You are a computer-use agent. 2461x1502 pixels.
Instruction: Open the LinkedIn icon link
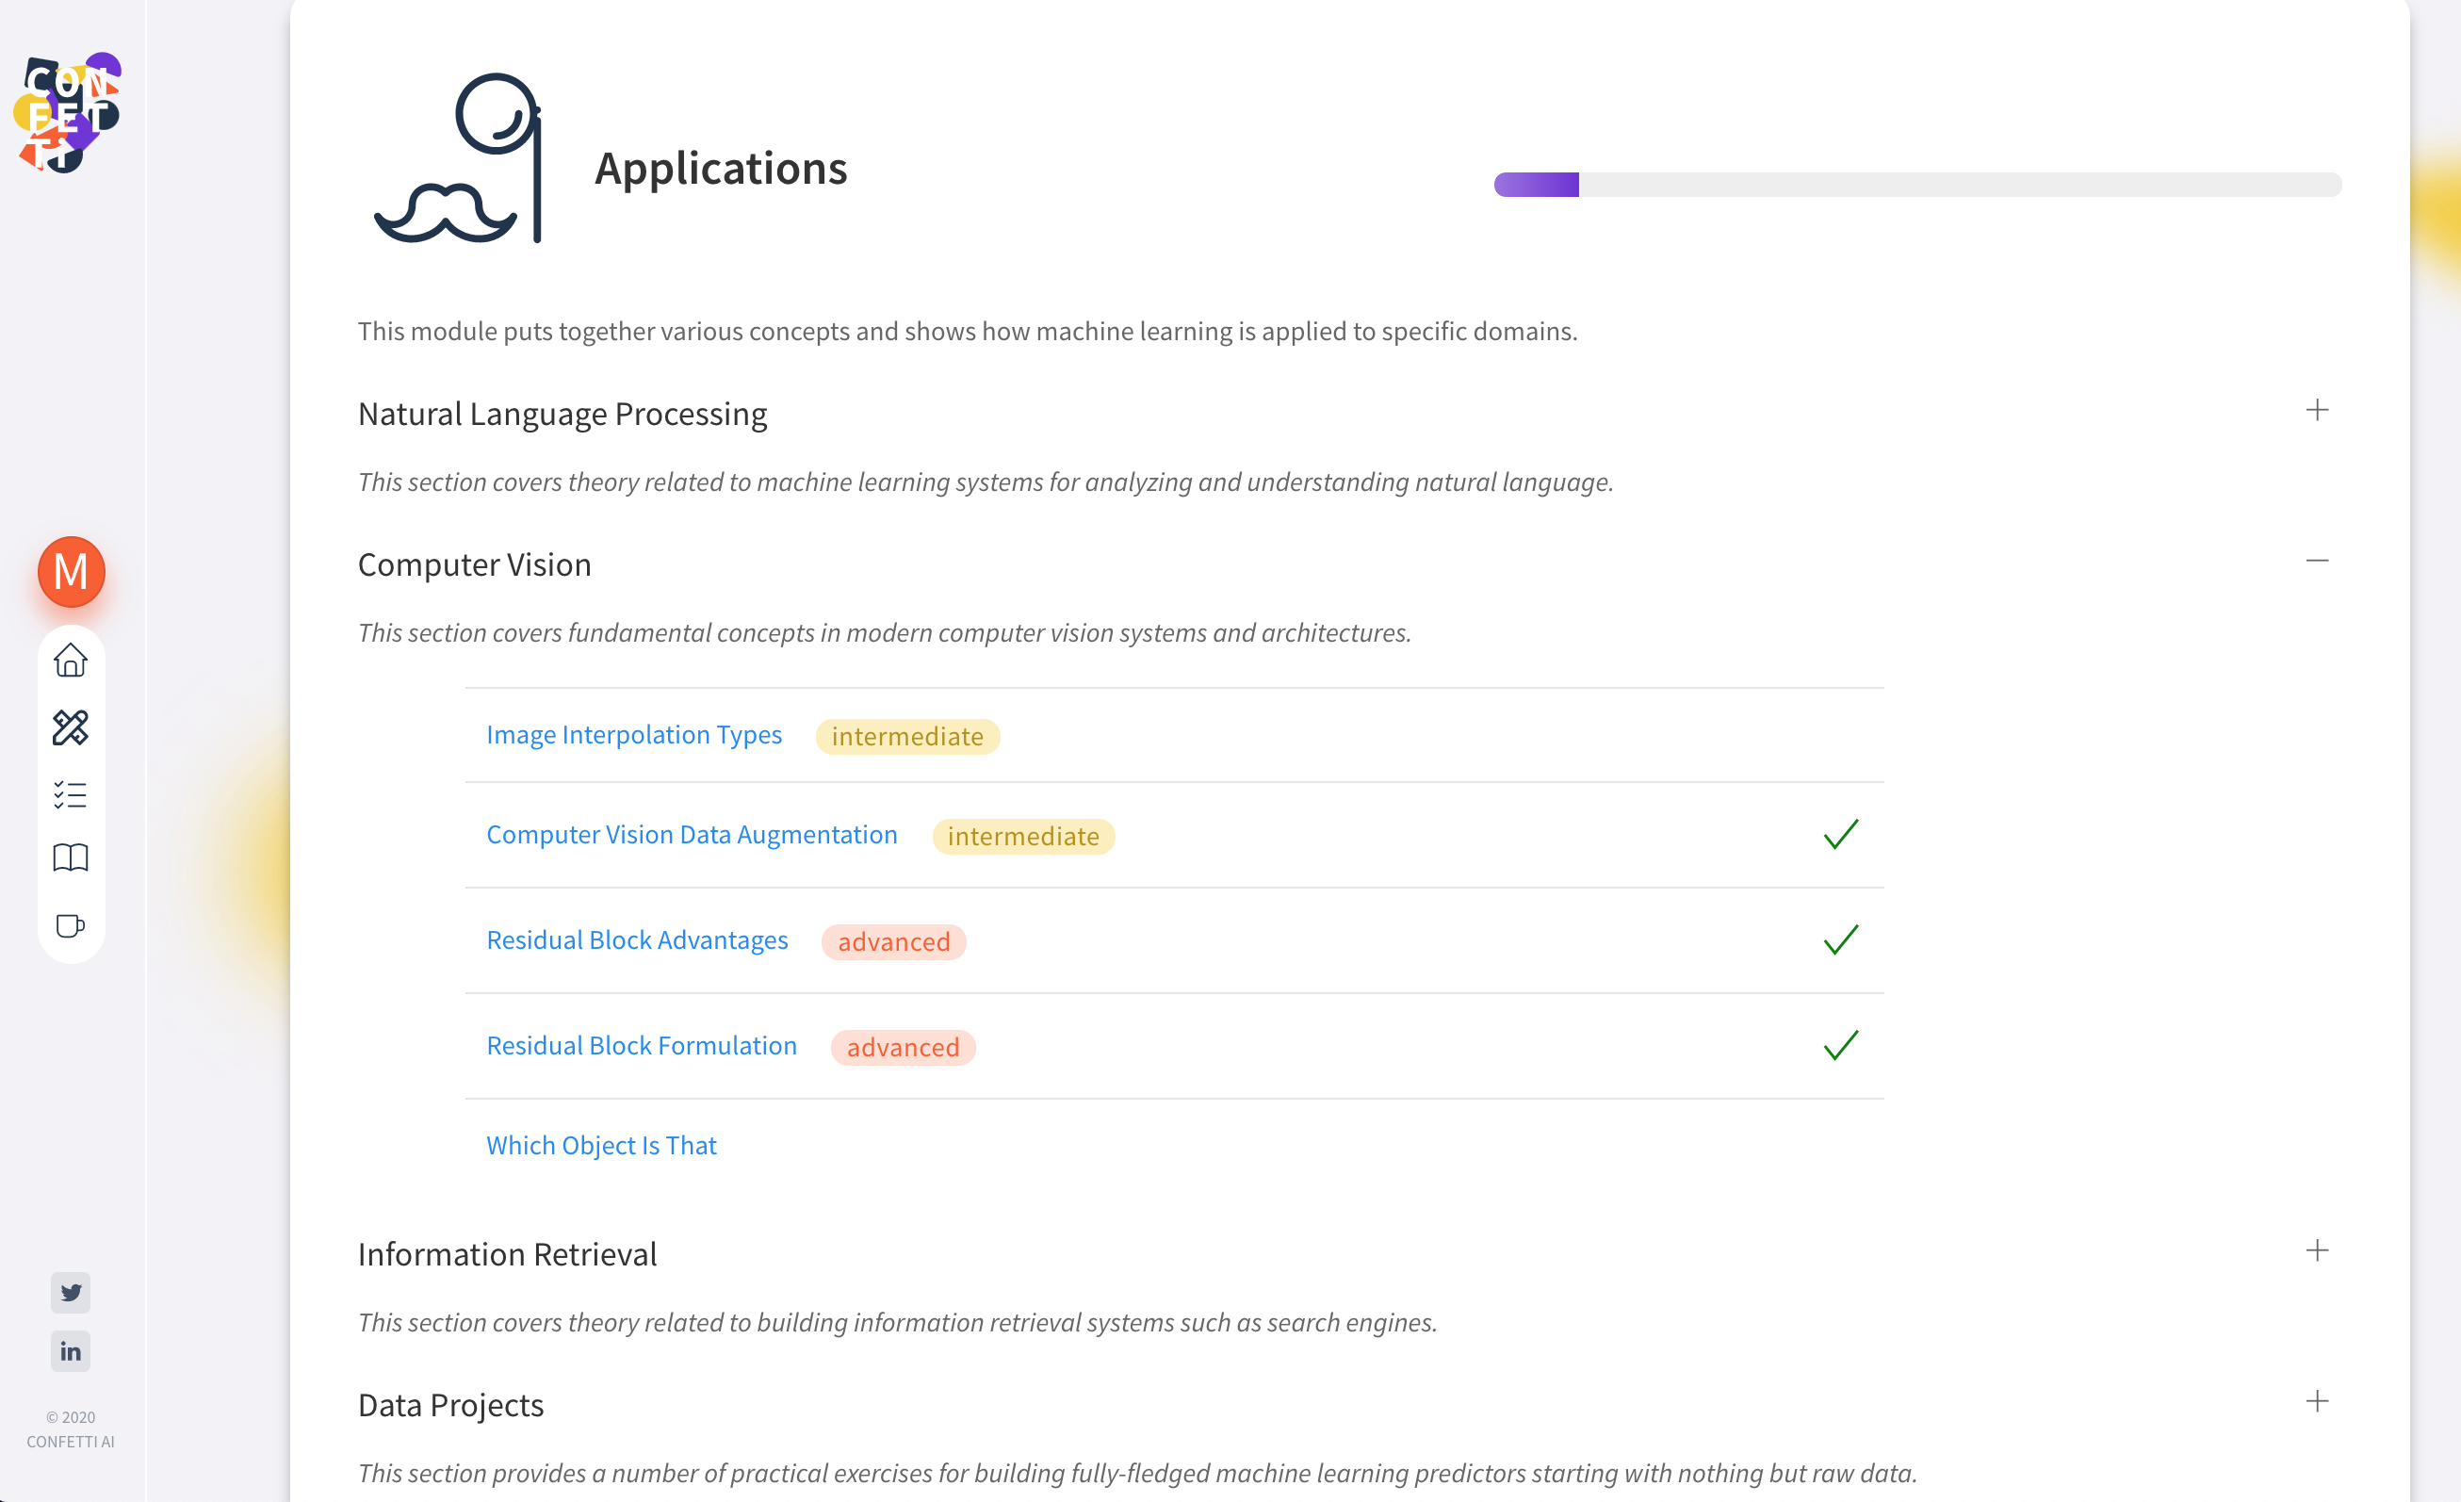70,1351
